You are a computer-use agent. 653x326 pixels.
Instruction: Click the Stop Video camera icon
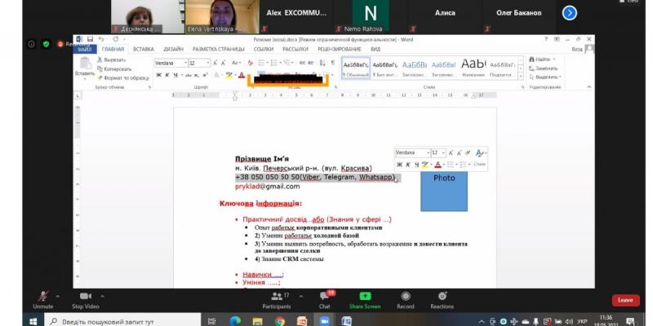coord(84,297)
